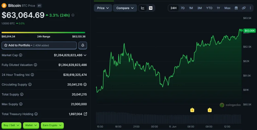Viewport: 257px width, 130px height.
Task: Open Total Treasury Holding info icon
Action: click(x=36, y=114)
